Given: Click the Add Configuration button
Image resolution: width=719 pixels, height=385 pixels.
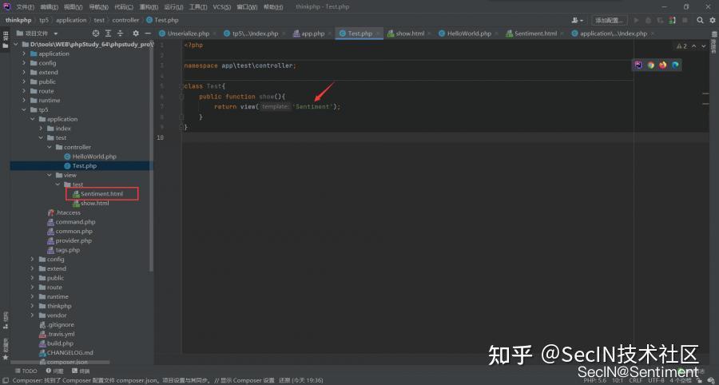Looking at the screenshot, I should 609,20.
